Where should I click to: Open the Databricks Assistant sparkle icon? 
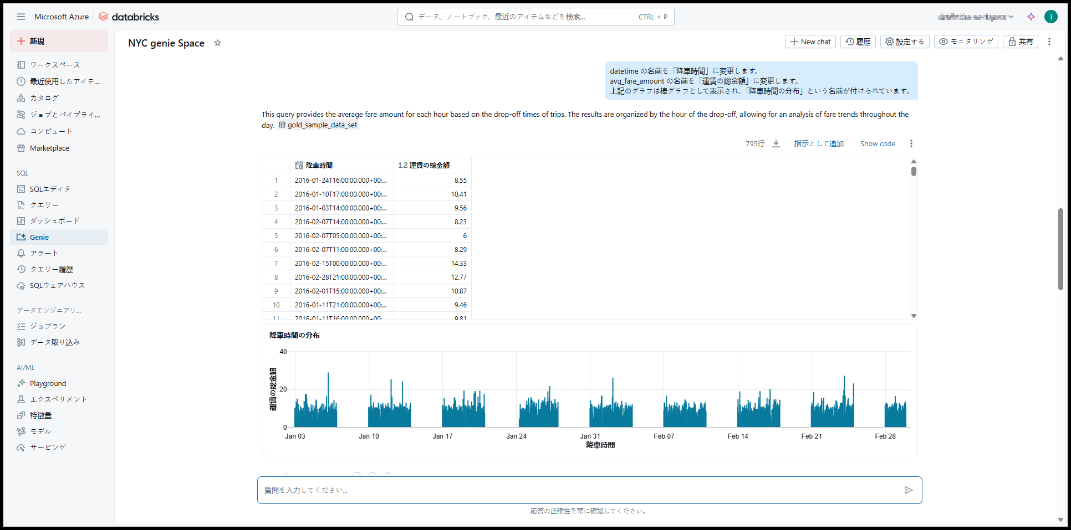click(1031, 17)
